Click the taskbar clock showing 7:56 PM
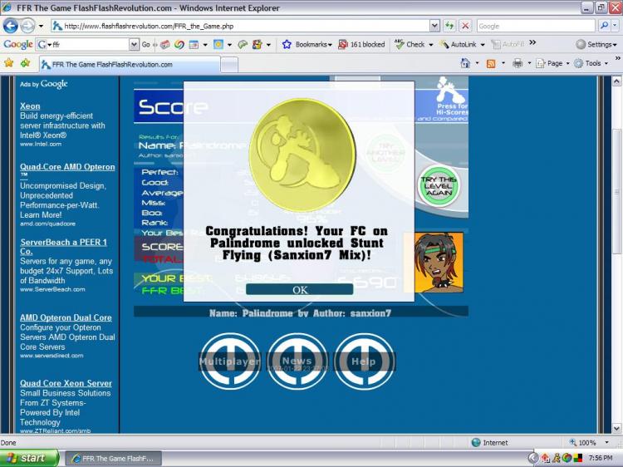 (601, 458)
